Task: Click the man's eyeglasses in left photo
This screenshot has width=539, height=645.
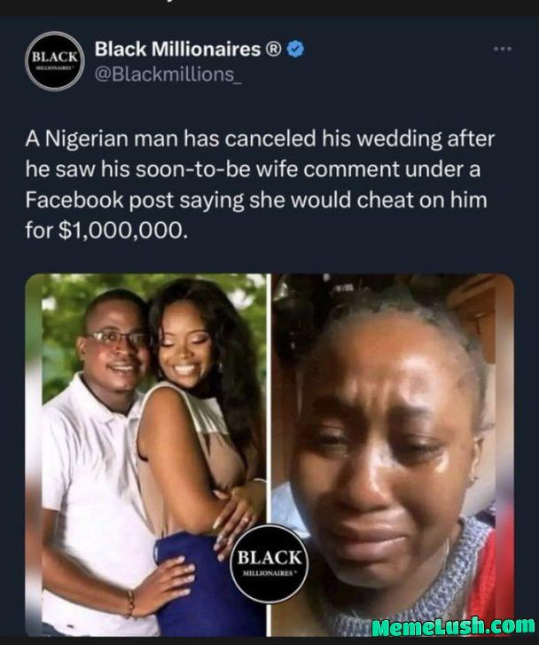Action: (x=117, y=339)
